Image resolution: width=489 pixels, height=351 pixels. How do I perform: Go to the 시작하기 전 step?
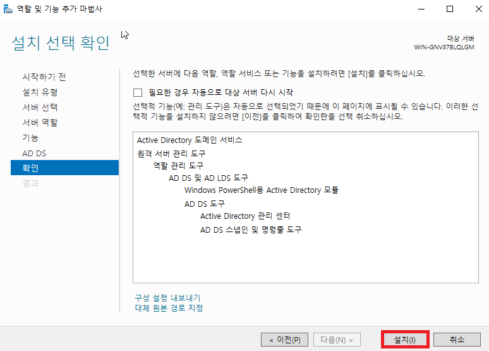(44, 77)
